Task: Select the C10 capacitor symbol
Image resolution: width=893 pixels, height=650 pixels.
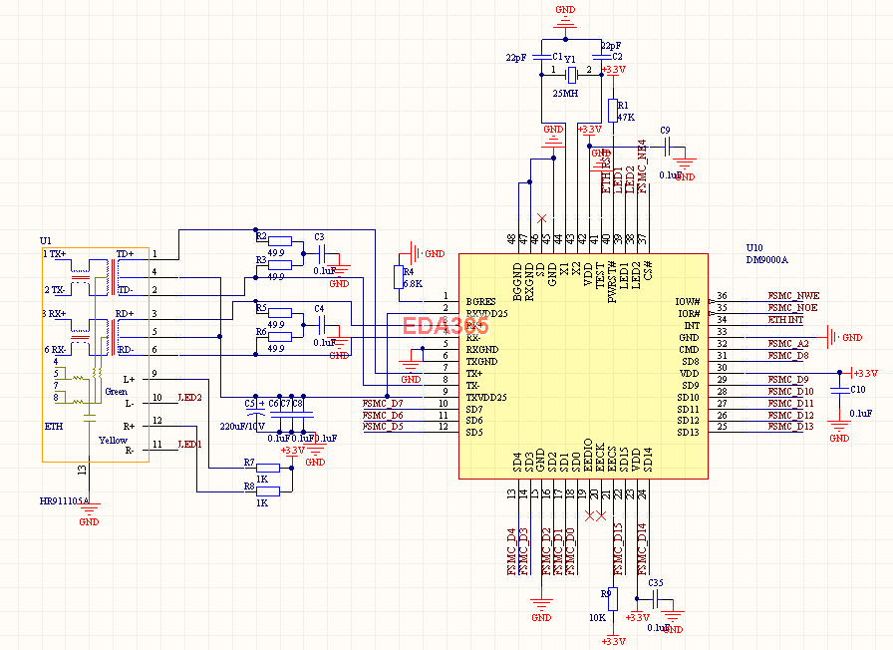Action: [839, 390]
